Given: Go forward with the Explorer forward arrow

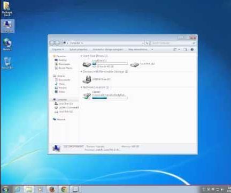Looking at the screenshot, I should pyautogui.click(x=57, y=43).
